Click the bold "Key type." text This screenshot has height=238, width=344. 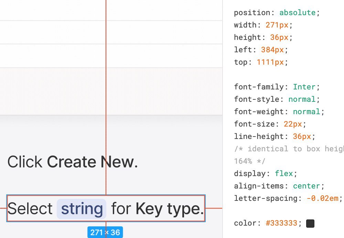pos(170,209)
